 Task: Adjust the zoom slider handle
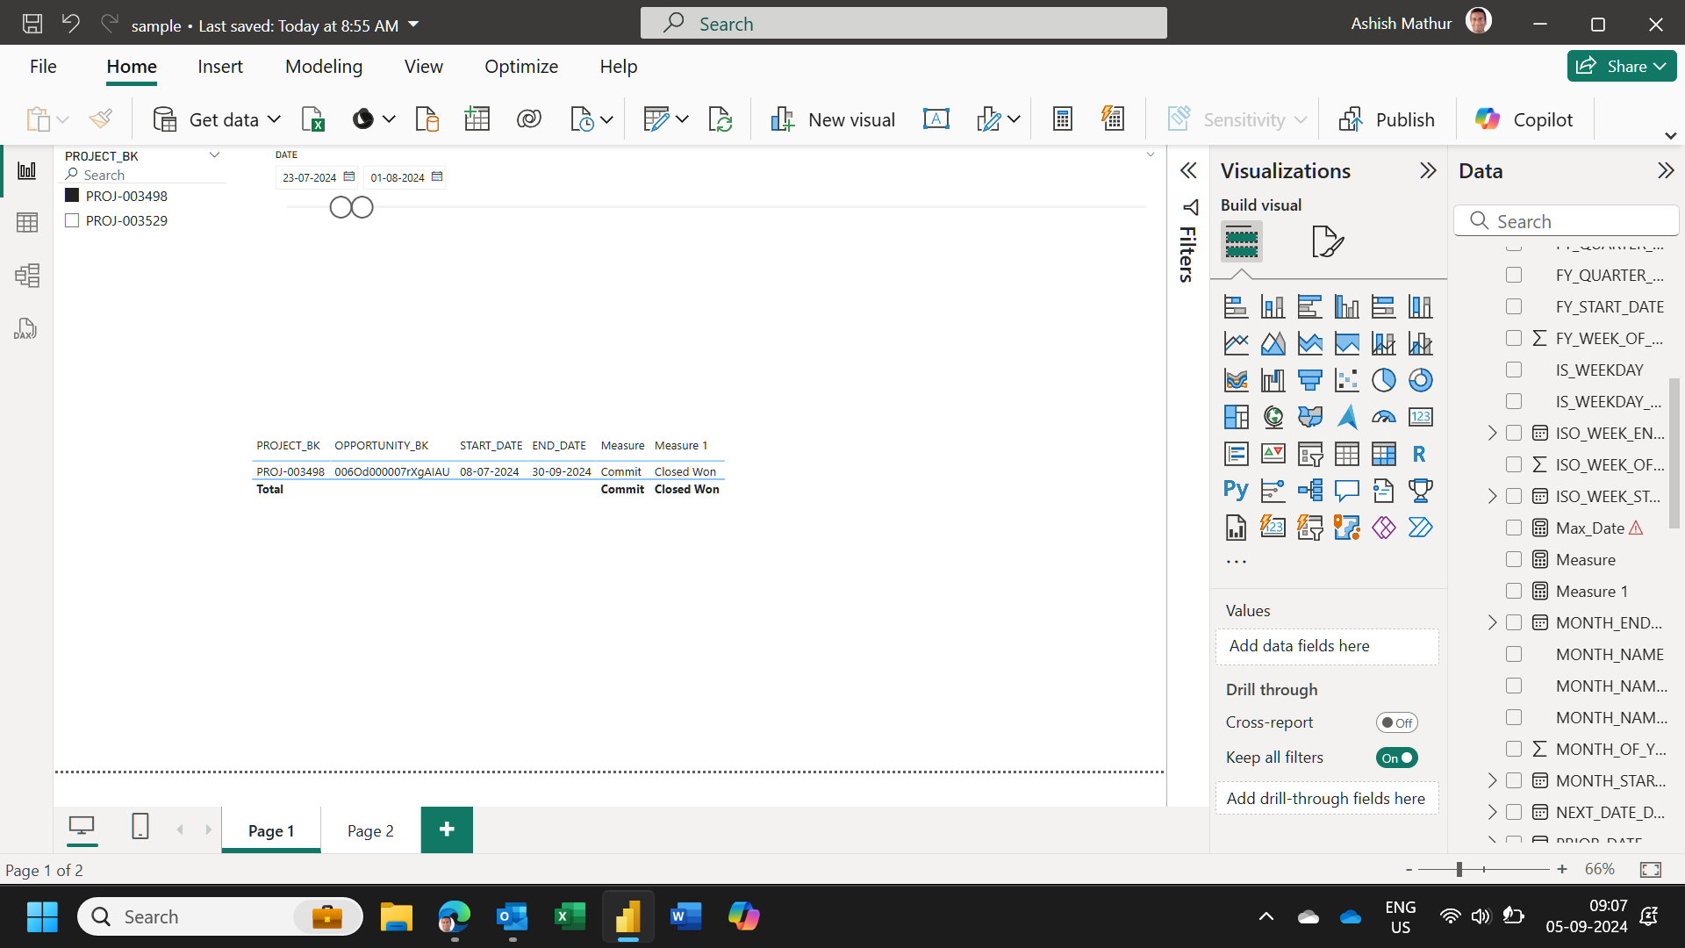[1459, 869]
